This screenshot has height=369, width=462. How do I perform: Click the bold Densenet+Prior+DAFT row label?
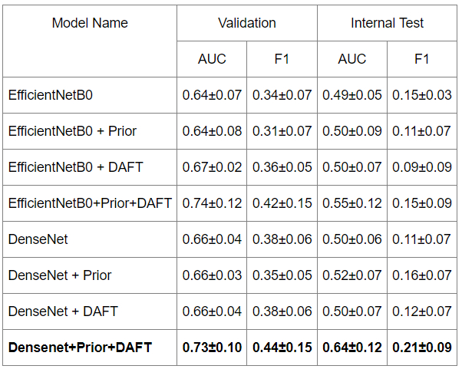pyautogui.click(x=80, y=348)
